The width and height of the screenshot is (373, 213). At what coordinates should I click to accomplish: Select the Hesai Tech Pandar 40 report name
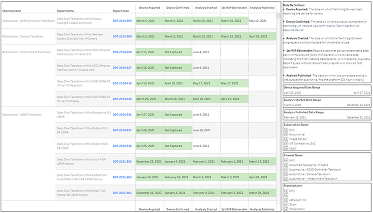click(x=81, y=193)
